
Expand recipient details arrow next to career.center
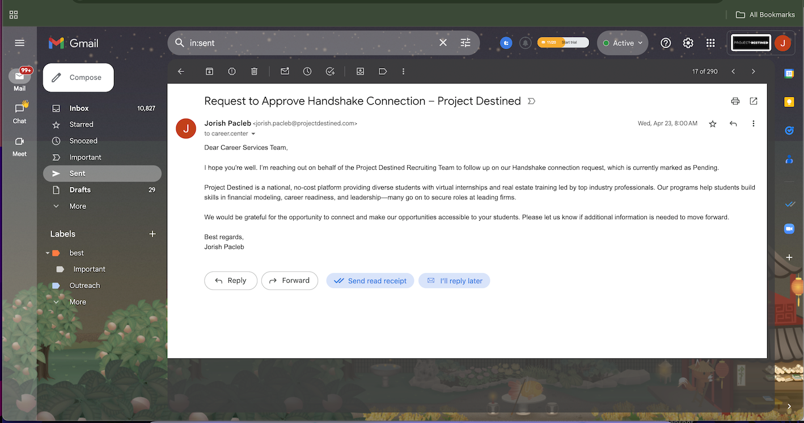[253, 134]
